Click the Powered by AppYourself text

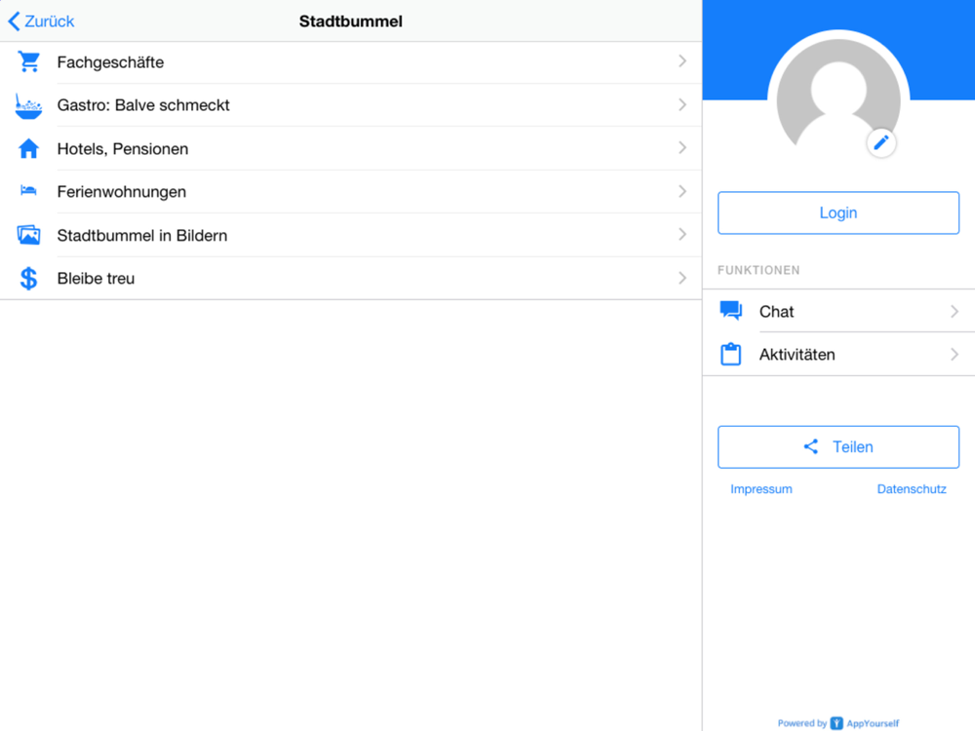click(x=838, y=723)
